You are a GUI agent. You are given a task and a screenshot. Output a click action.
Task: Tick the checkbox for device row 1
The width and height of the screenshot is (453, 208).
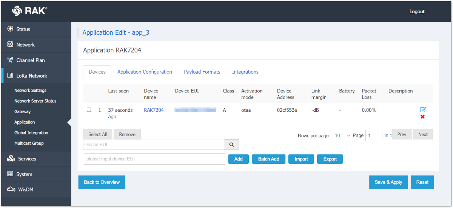pos(89,110)
